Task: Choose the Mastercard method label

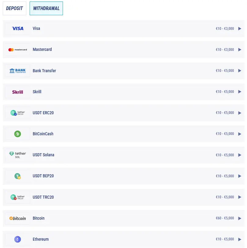Action: coord(42,49)
